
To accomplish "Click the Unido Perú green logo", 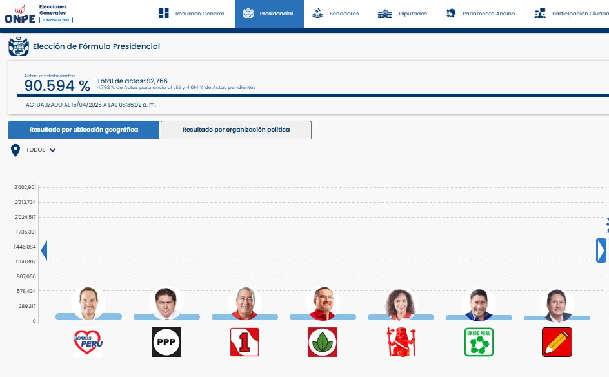I will [479, 342].
